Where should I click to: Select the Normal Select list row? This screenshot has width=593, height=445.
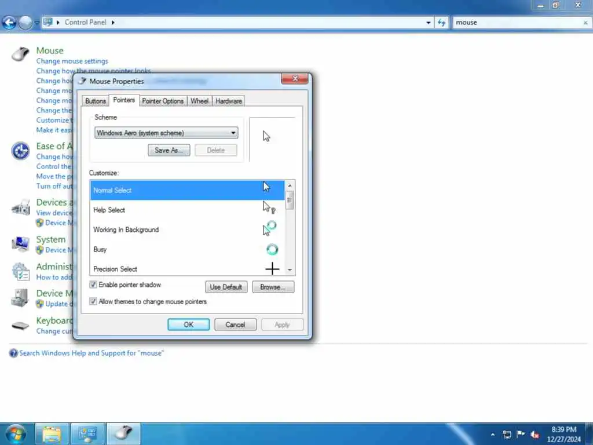pyautogui.click(x=187, y=190)
